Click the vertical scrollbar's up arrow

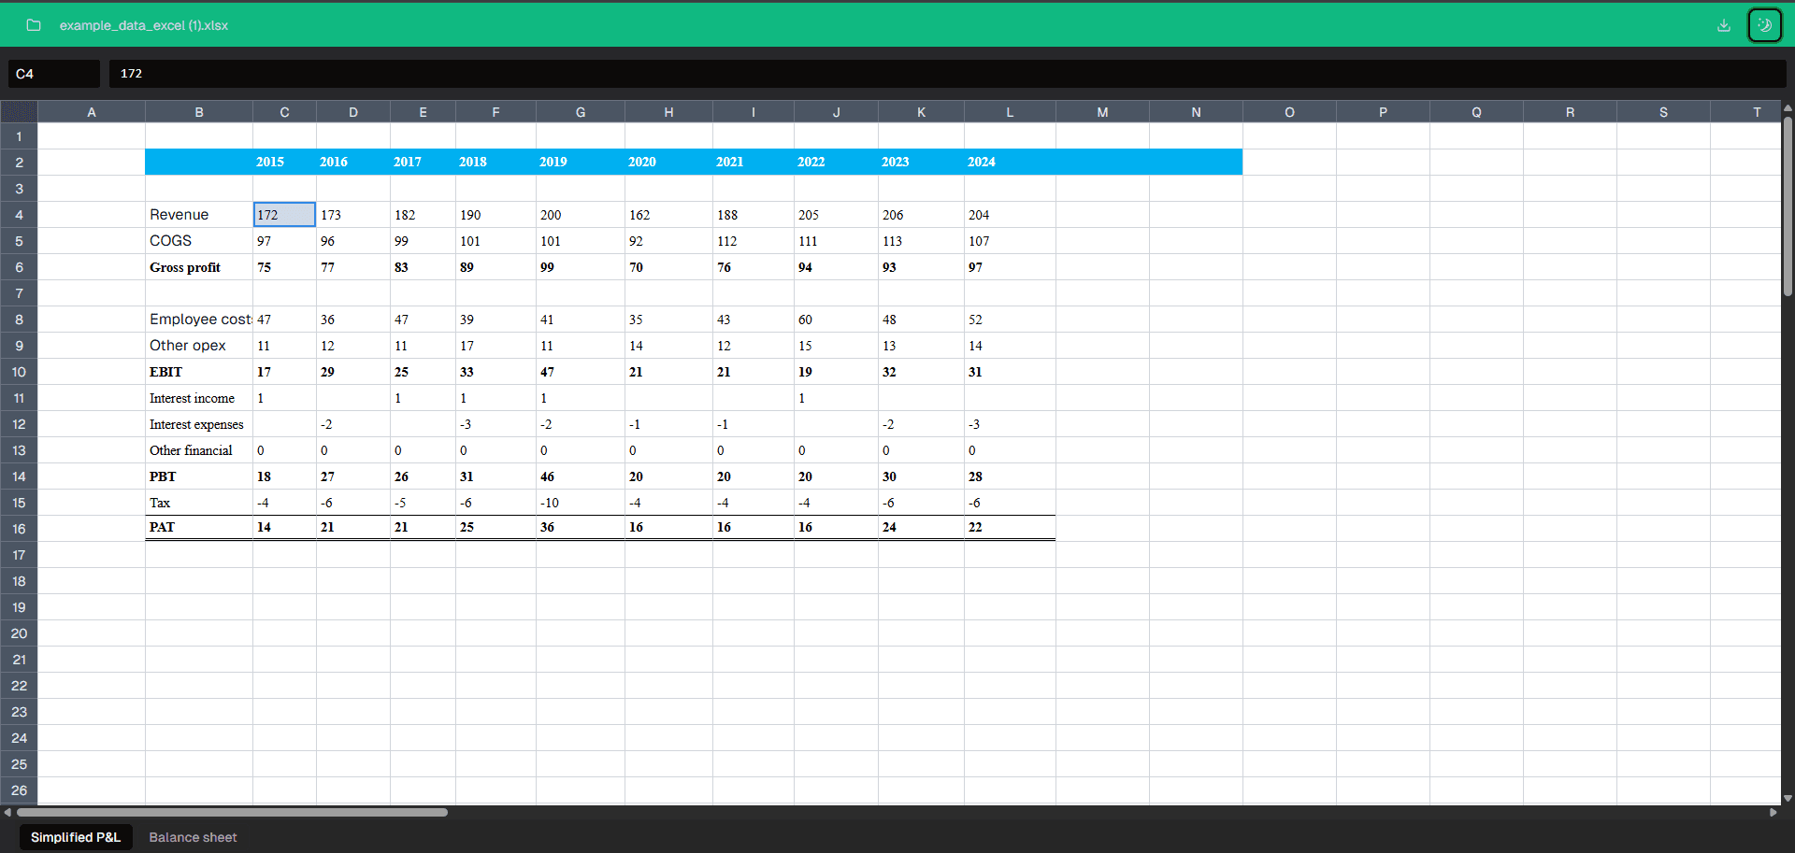[x=1788, y=108]
